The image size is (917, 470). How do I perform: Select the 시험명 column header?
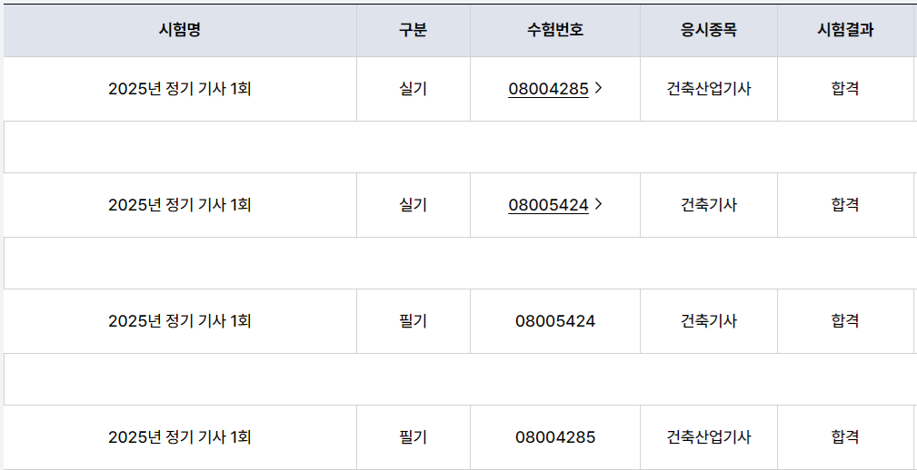point(180,30)
